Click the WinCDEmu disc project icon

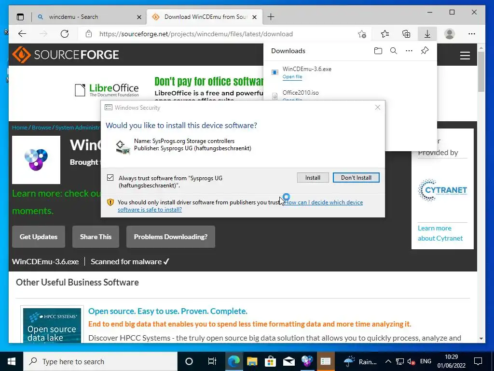[x=36, y=160]
